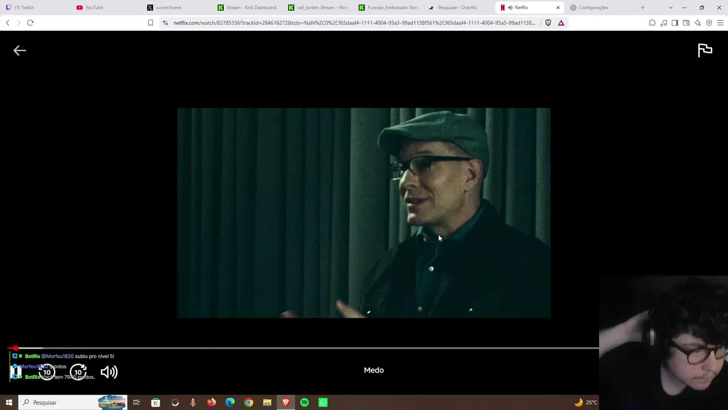Open the browser extensions menu

pos(652,23)
